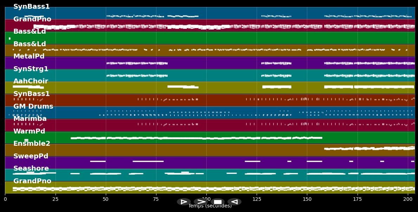Select the SweepPd track label
This screenshot has height=212, width=418.
[x=31, y=156]
